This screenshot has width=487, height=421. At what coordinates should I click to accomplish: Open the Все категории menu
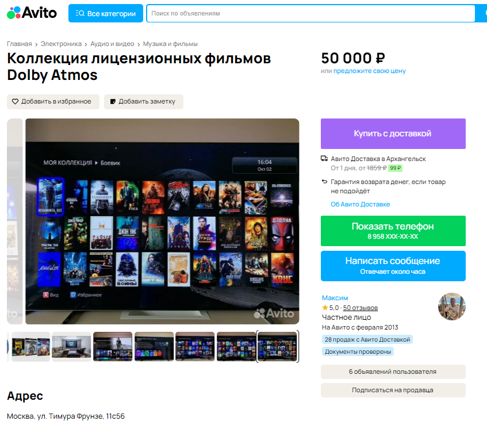(106, 13)
